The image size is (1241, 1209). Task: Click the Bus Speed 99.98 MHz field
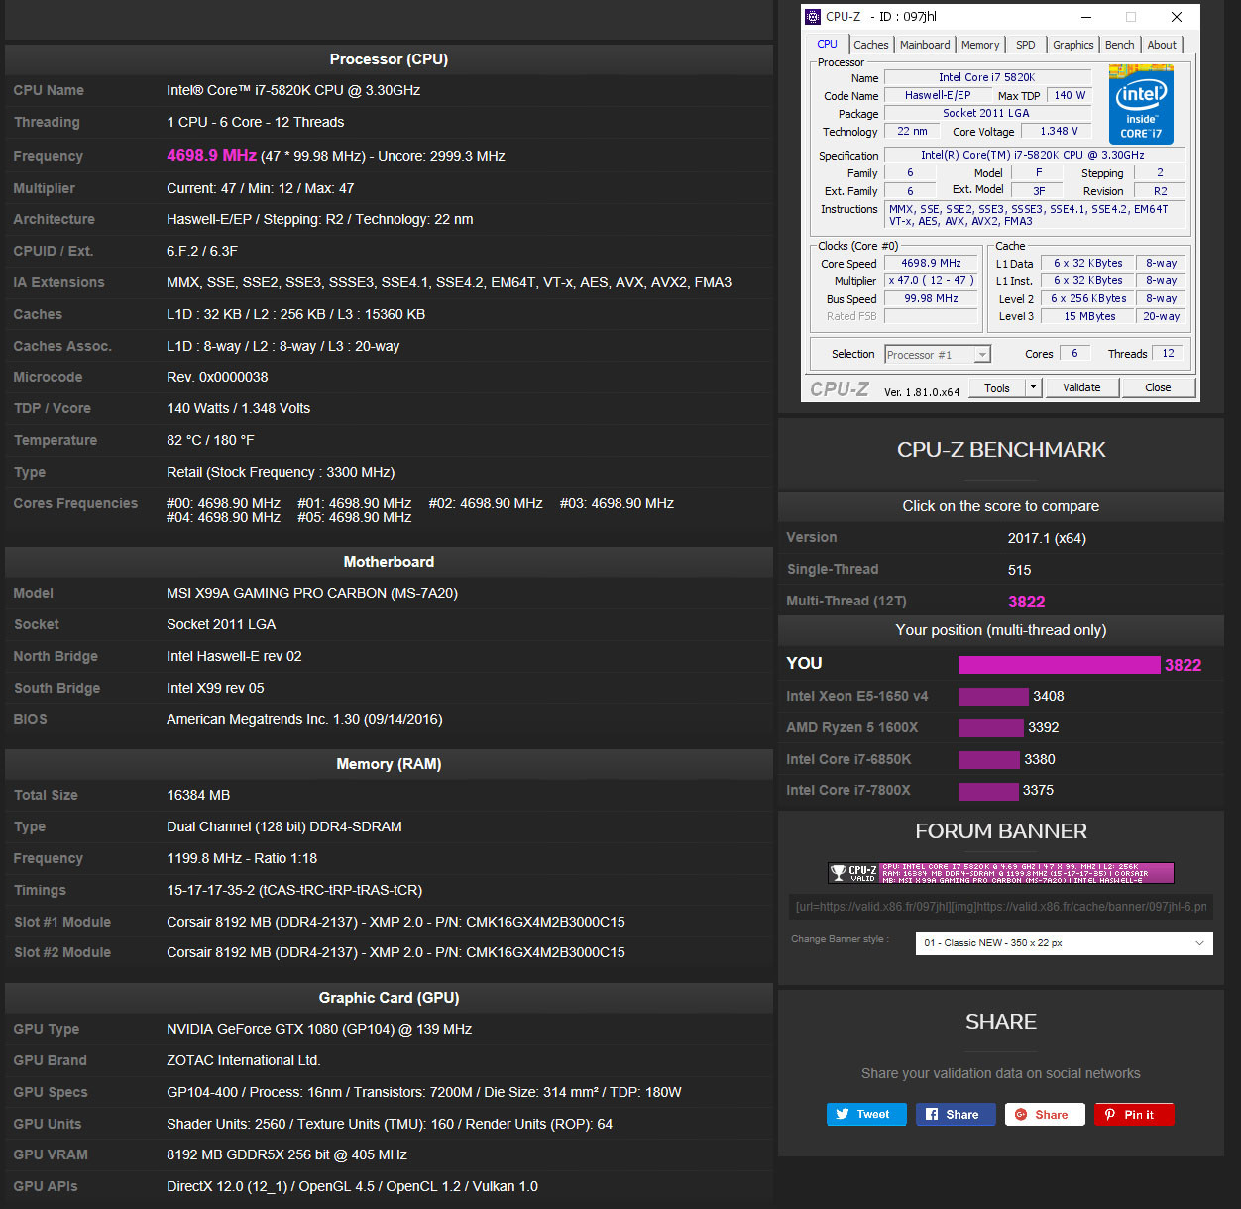931,298
